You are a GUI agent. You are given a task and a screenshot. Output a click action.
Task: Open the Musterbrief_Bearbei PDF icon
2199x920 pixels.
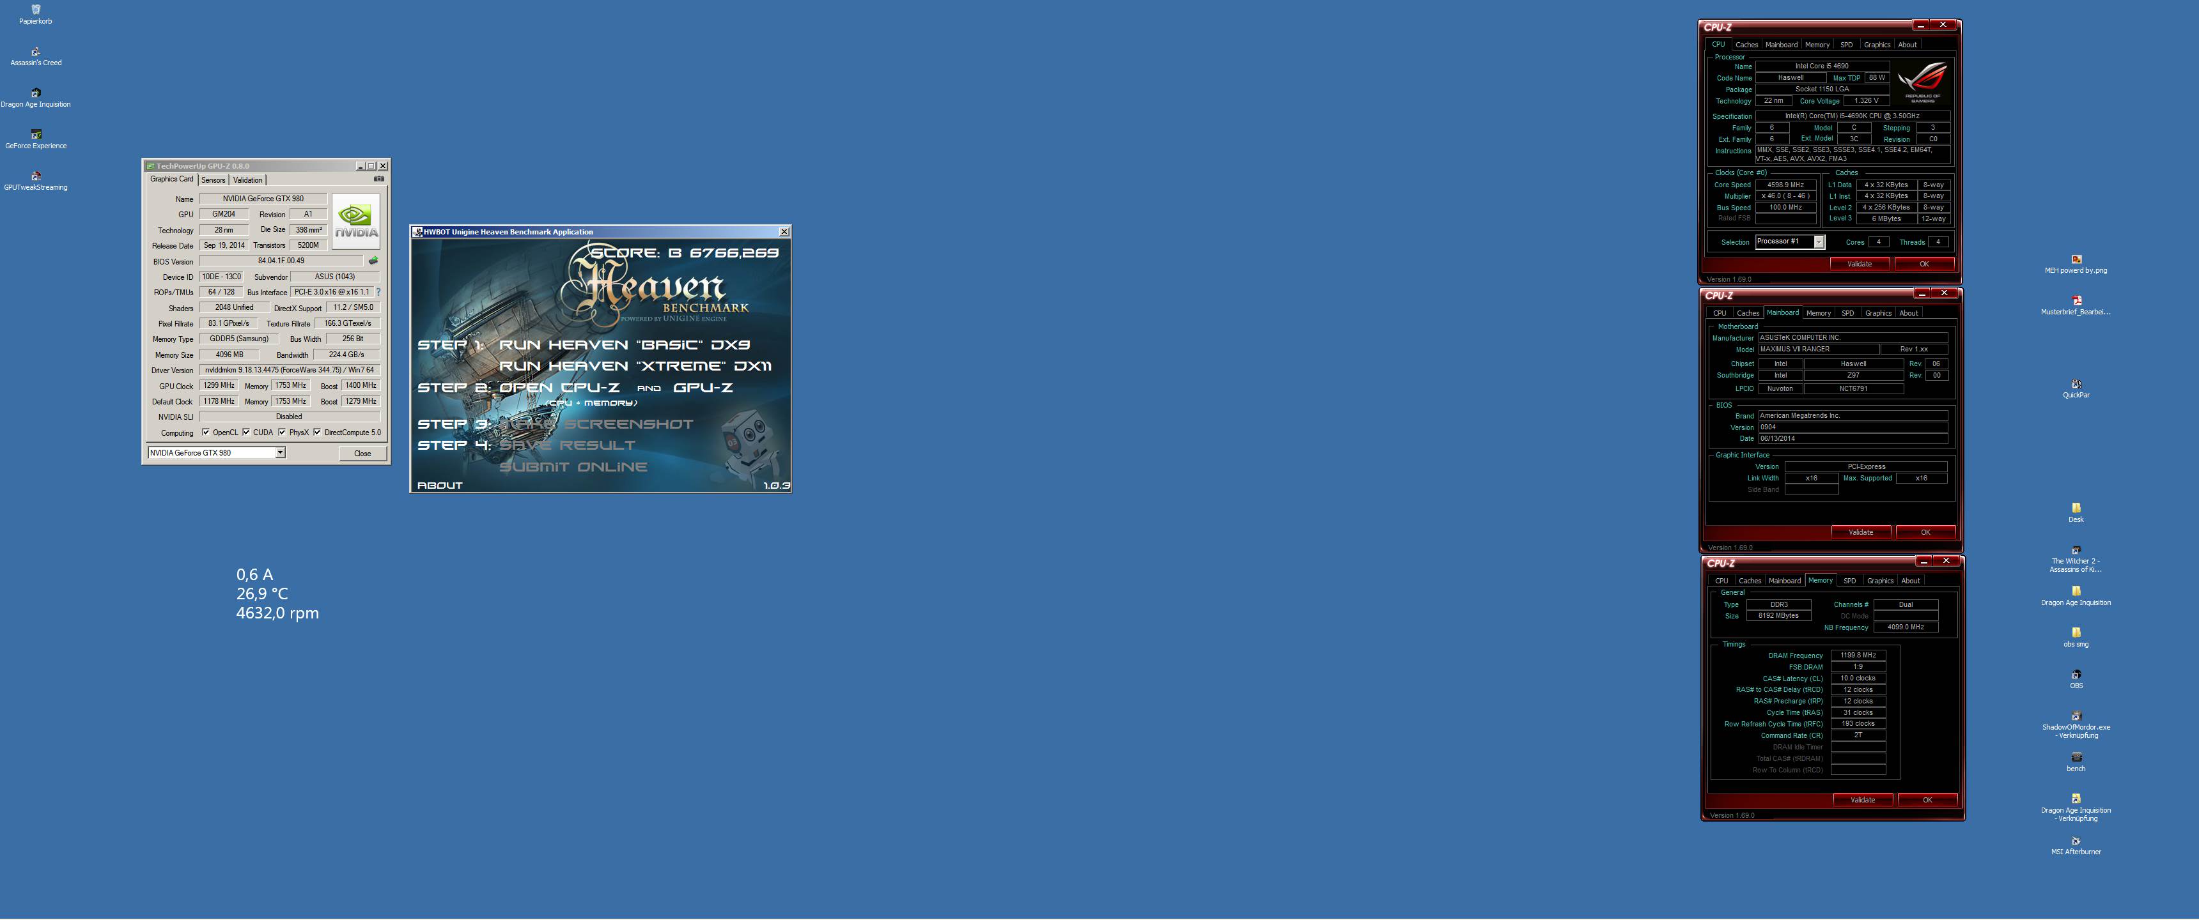pyautogui.click(x=2076, y=302)
